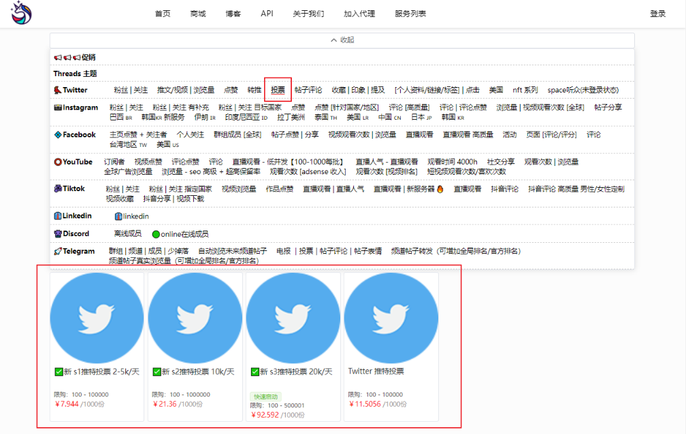The height and width of the screenshot is (434, 686).
Task: Open Instagram 评论 [高质量] subcategory
Action: tap(409, 107)
